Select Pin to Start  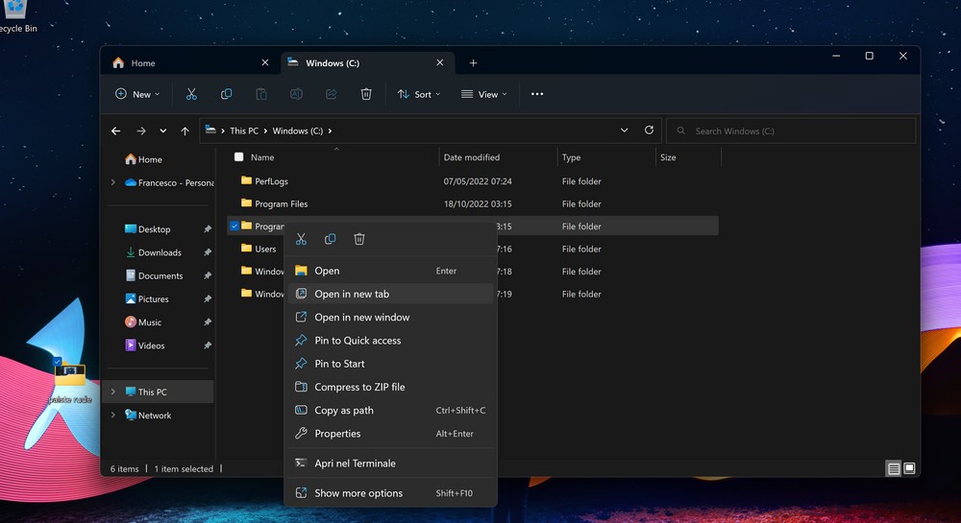click(x=390, y=364)
